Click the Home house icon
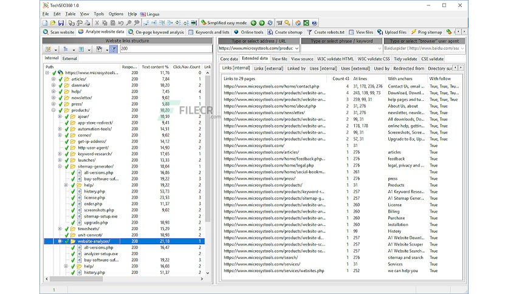 tap(298, 23)
